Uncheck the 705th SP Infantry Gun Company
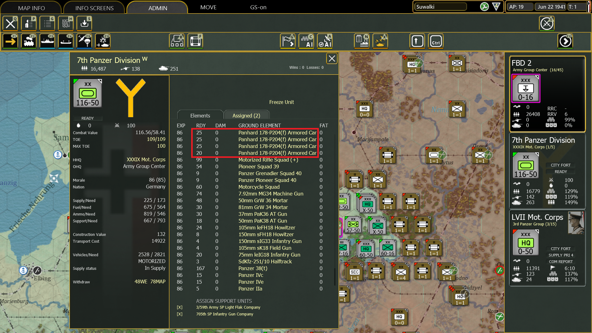This screenshot has width=592, height=333. [x=179, y=314]
